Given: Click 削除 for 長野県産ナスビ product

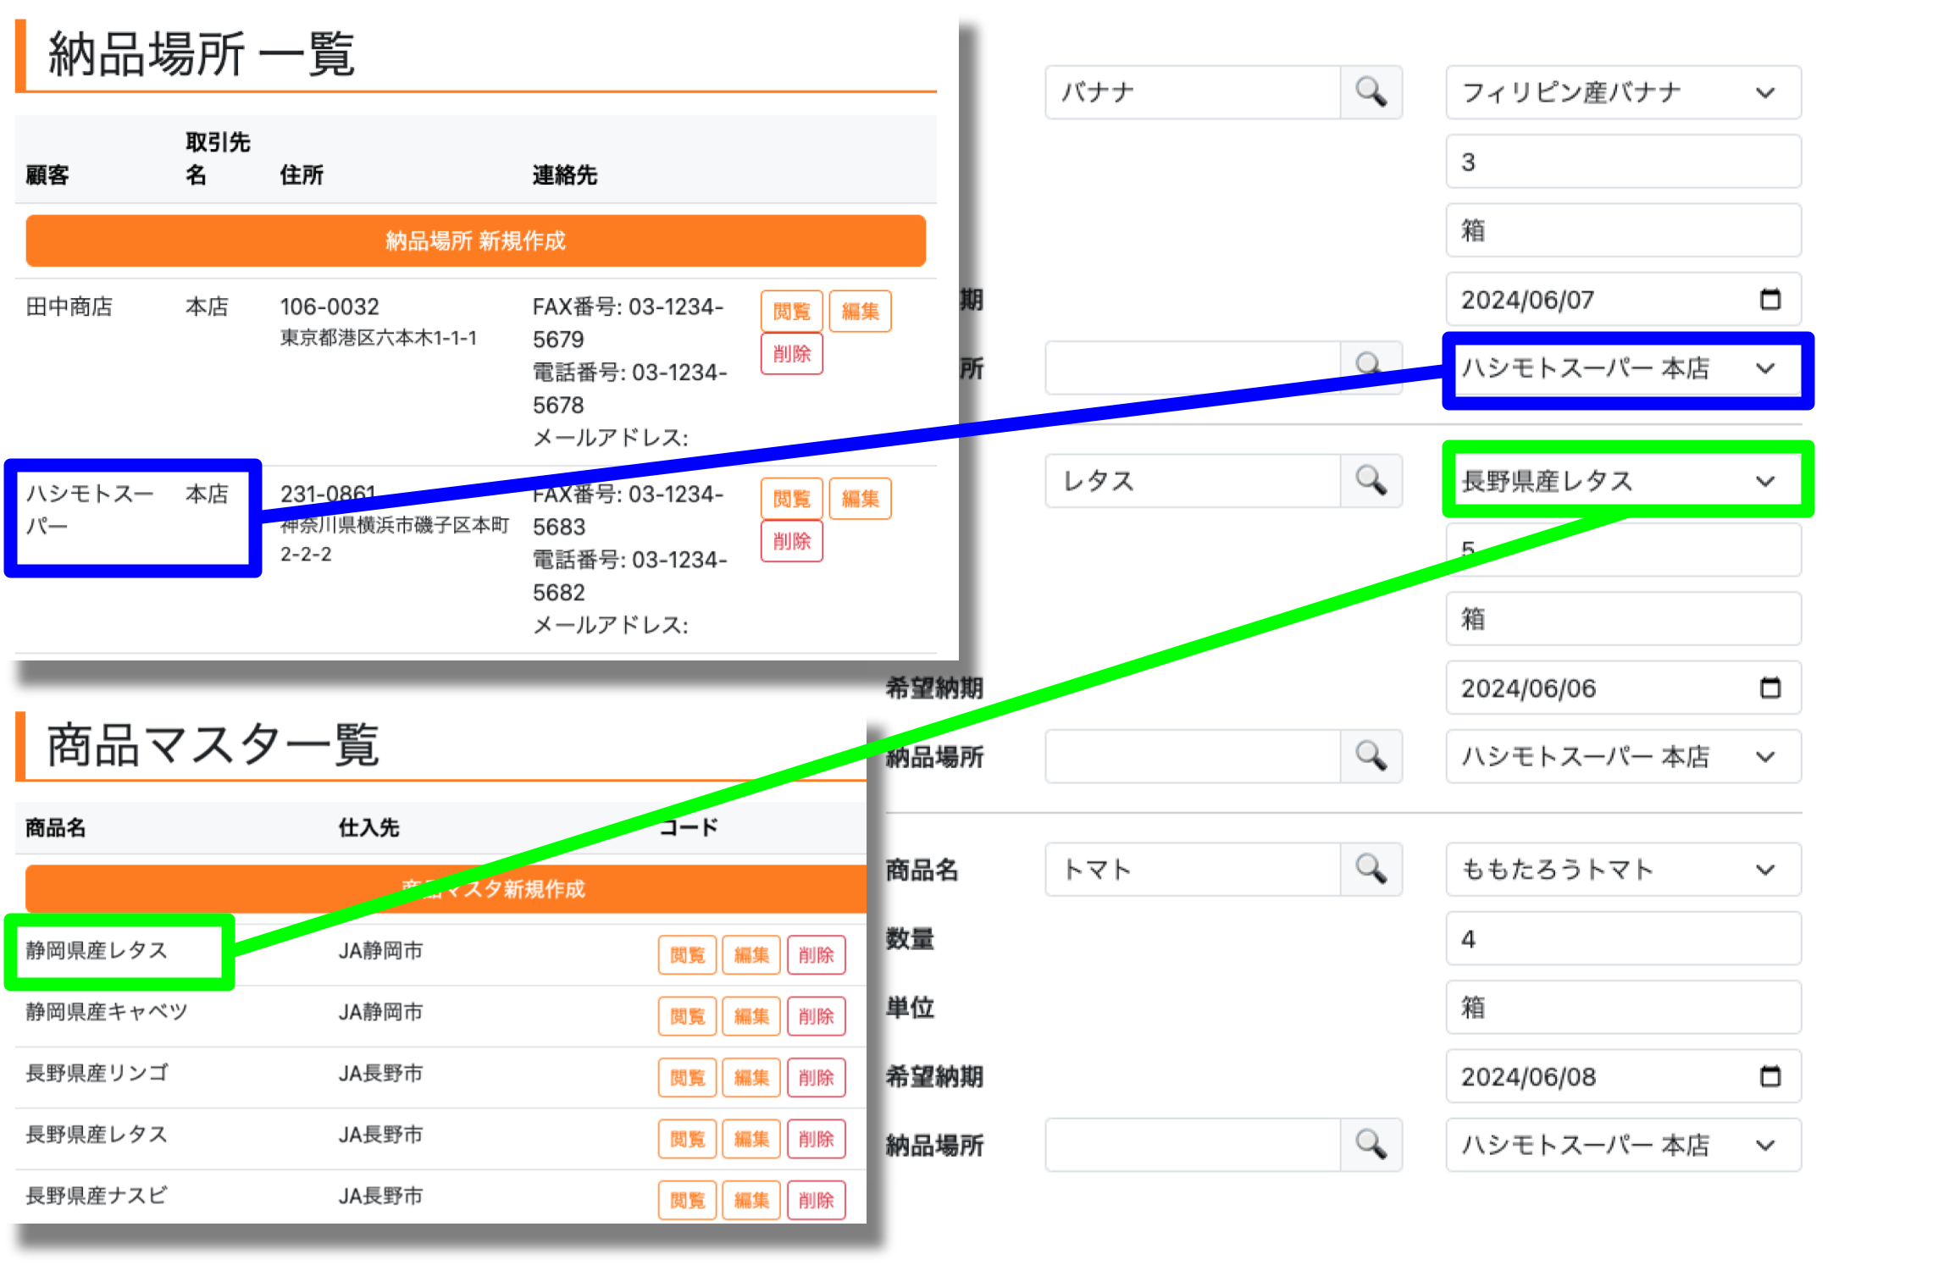Looking at the screenshot, I should coord(816,1200).
